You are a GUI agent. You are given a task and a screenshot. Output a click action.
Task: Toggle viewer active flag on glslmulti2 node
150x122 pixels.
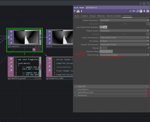11,32
